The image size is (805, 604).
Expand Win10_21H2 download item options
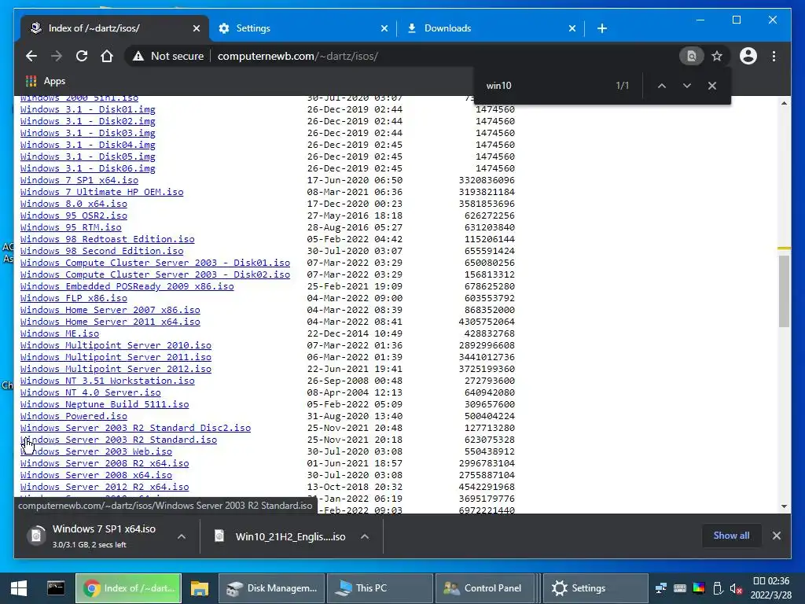(x=365, y=536)
